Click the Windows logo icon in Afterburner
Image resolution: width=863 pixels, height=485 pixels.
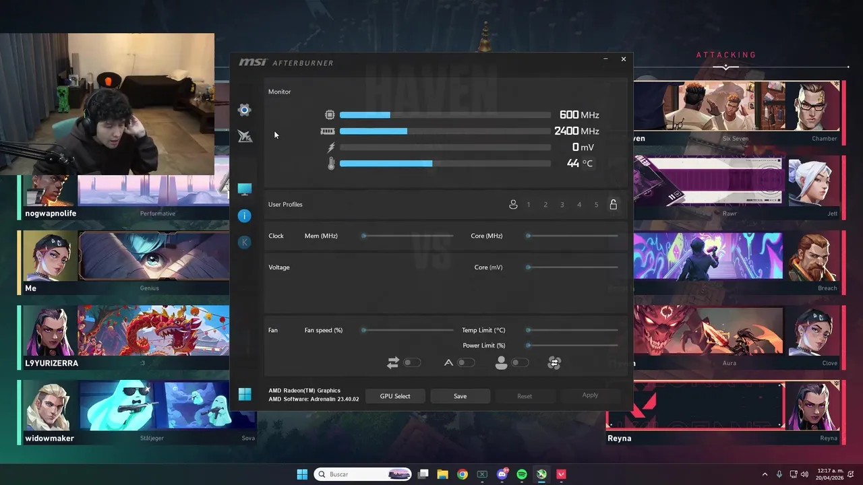[x=245, y=394]
